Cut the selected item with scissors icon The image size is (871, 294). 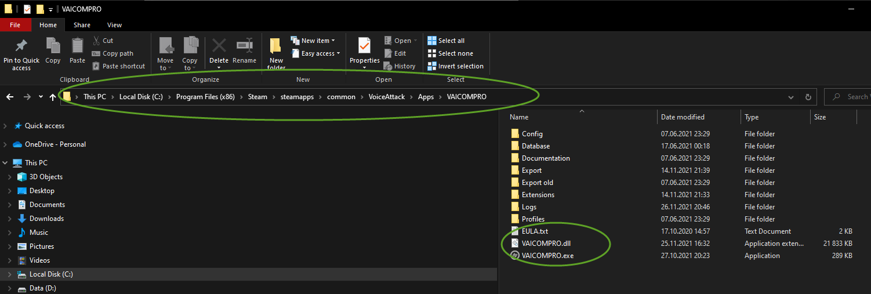[x=103, y=41]
